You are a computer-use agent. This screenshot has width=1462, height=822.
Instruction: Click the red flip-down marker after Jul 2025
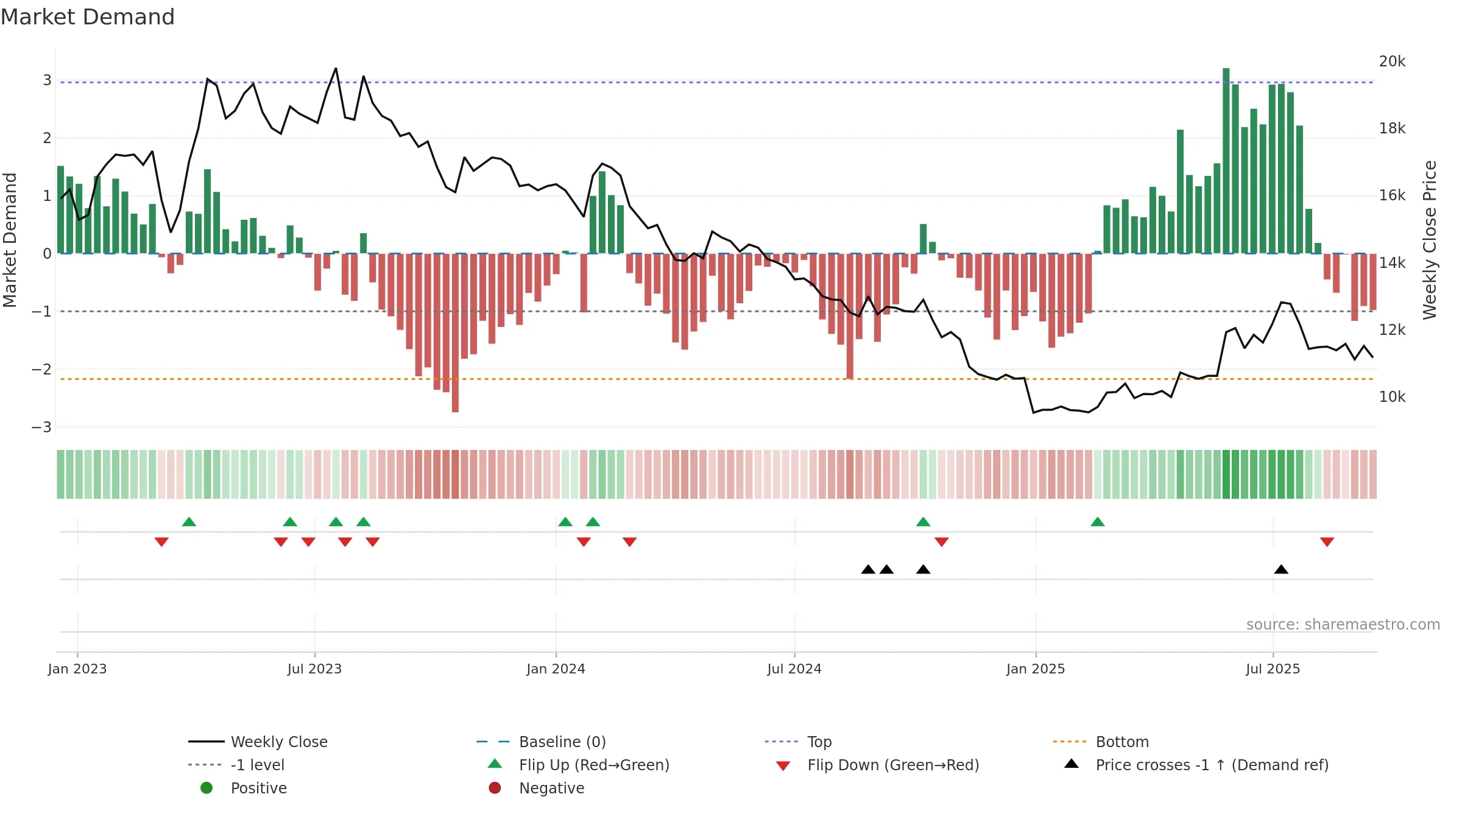pyautogui.click(x=1327, y=542)
